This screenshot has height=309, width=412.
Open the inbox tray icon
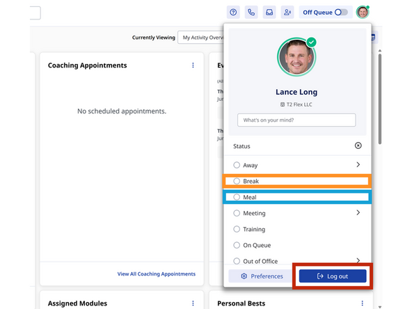(269, 13)
